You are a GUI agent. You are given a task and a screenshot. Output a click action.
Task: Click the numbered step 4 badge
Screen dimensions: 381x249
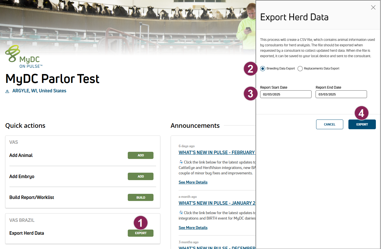pos(361,113)
